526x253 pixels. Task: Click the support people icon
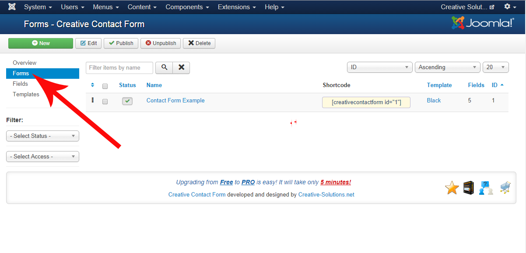pos(486,188)
